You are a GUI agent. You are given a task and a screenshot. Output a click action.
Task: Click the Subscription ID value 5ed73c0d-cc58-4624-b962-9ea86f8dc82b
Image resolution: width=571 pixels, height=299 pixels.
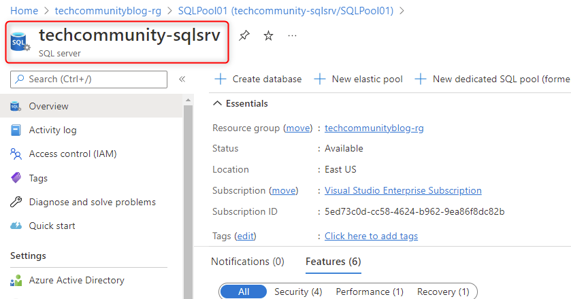[414, 212]
